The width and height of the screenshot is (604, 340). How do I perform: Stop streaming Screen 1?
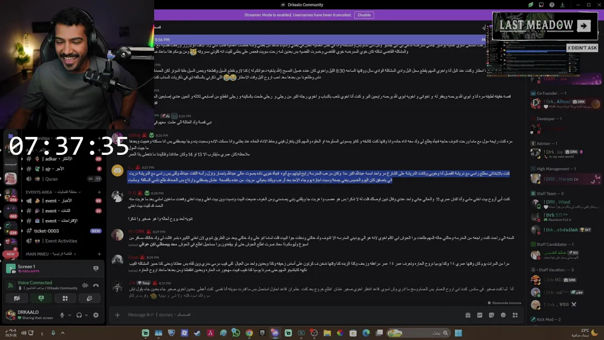(96, 268)
